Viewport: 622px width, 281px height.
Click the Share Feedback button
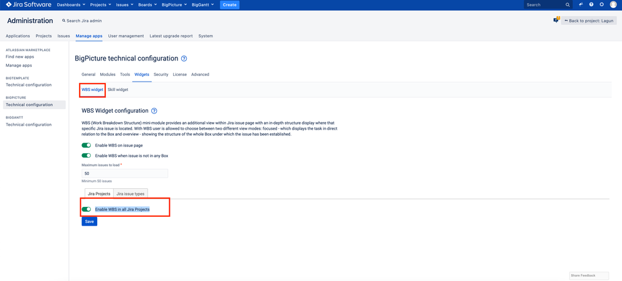coord(588,275)
